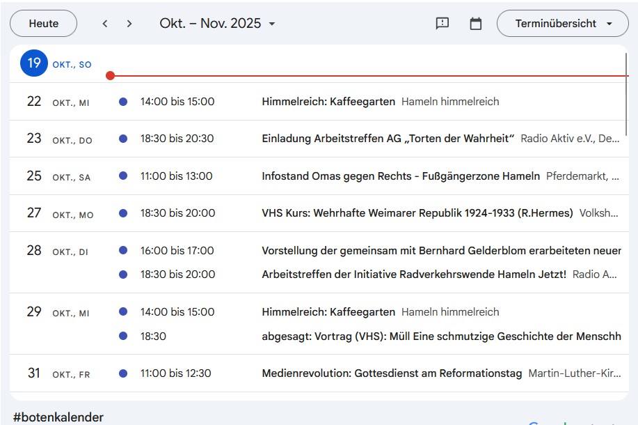Viewport: 638px width, 425px height.
Task: Open Himmelreich: Kaffeegarten event on 29 Okt.
Action: pos(328,312)
